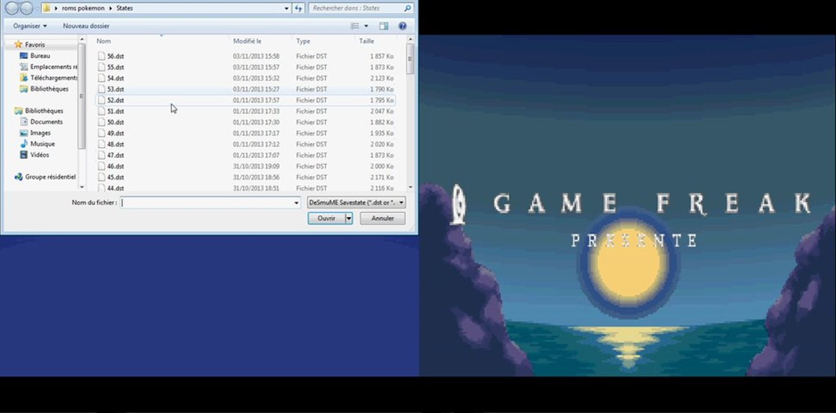Image resolution: width=836 pixels, height=413 pixels.
Task: Open the Help question mark icon
Action: pos(402,26)
